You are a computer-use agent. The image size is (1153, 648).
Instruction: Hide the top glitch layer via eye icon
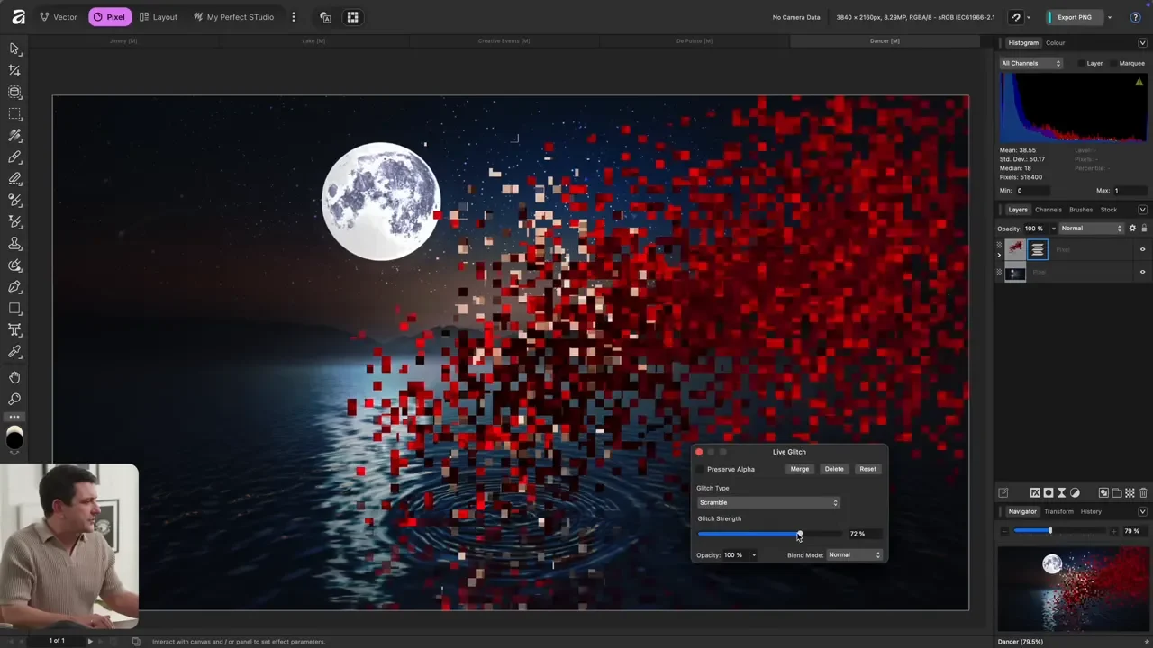click(x=1142, y=250)
